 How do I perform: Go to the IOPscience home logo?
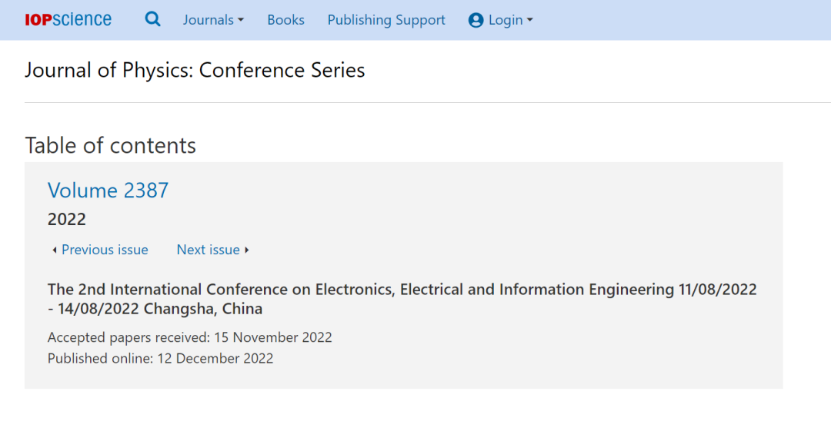click(x=68, y=19)
